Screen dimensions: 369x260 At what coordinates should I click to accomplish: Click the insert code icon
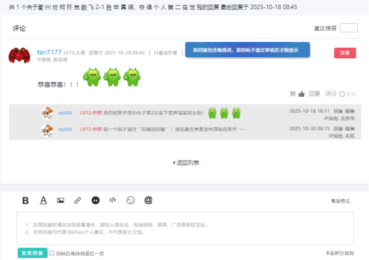coord(113,200)
